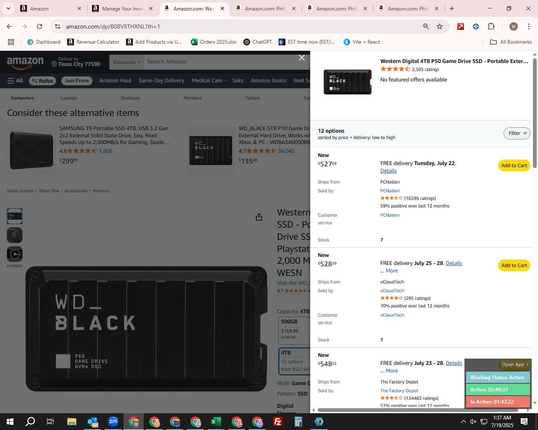Open the Amazon Haul nav link

[x=115, y=81]
